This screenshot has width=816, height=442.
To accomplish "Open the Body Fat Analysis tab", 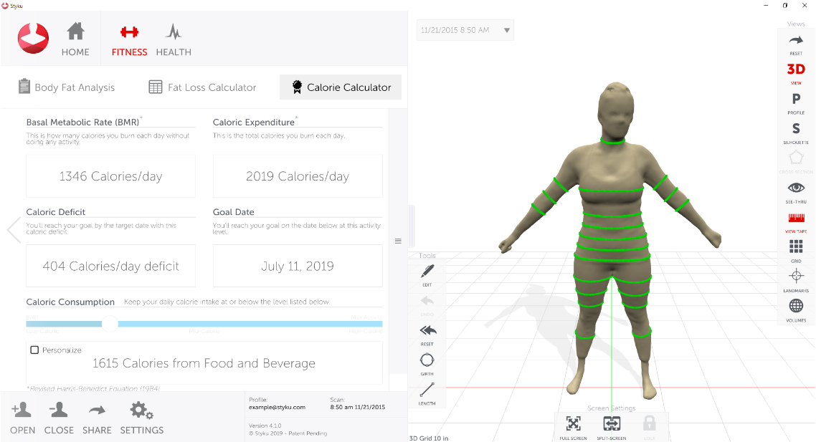I will (x=66, y=87).
